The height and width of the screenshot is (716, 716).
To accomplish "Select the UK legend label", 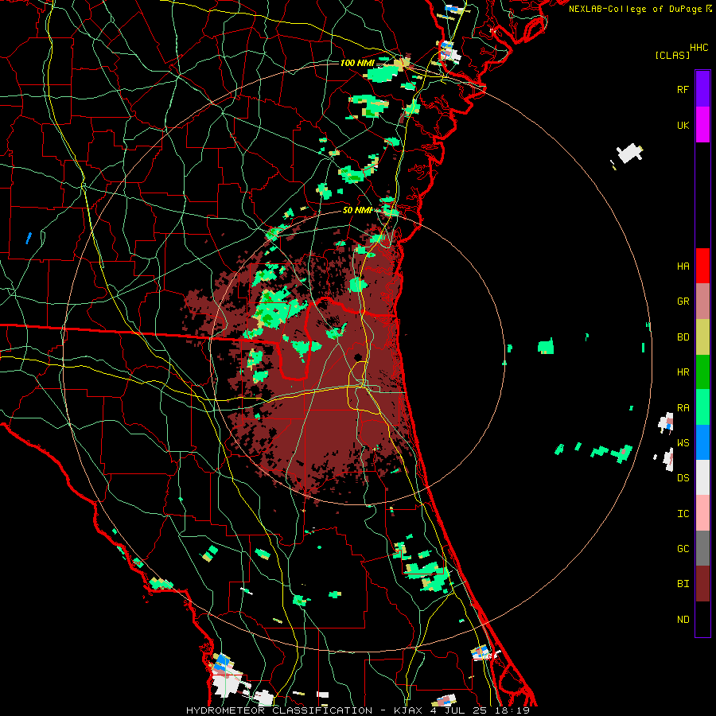I will [683, 125].
